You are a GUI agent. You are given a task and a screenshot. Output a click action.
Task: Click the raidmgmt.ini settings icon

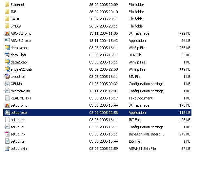(x=7, y=91)
